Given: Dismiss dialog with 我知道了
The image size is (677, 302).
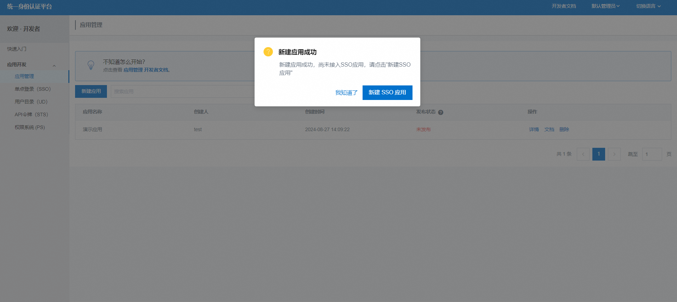Looking at the screenshot, I should point(346,93).
